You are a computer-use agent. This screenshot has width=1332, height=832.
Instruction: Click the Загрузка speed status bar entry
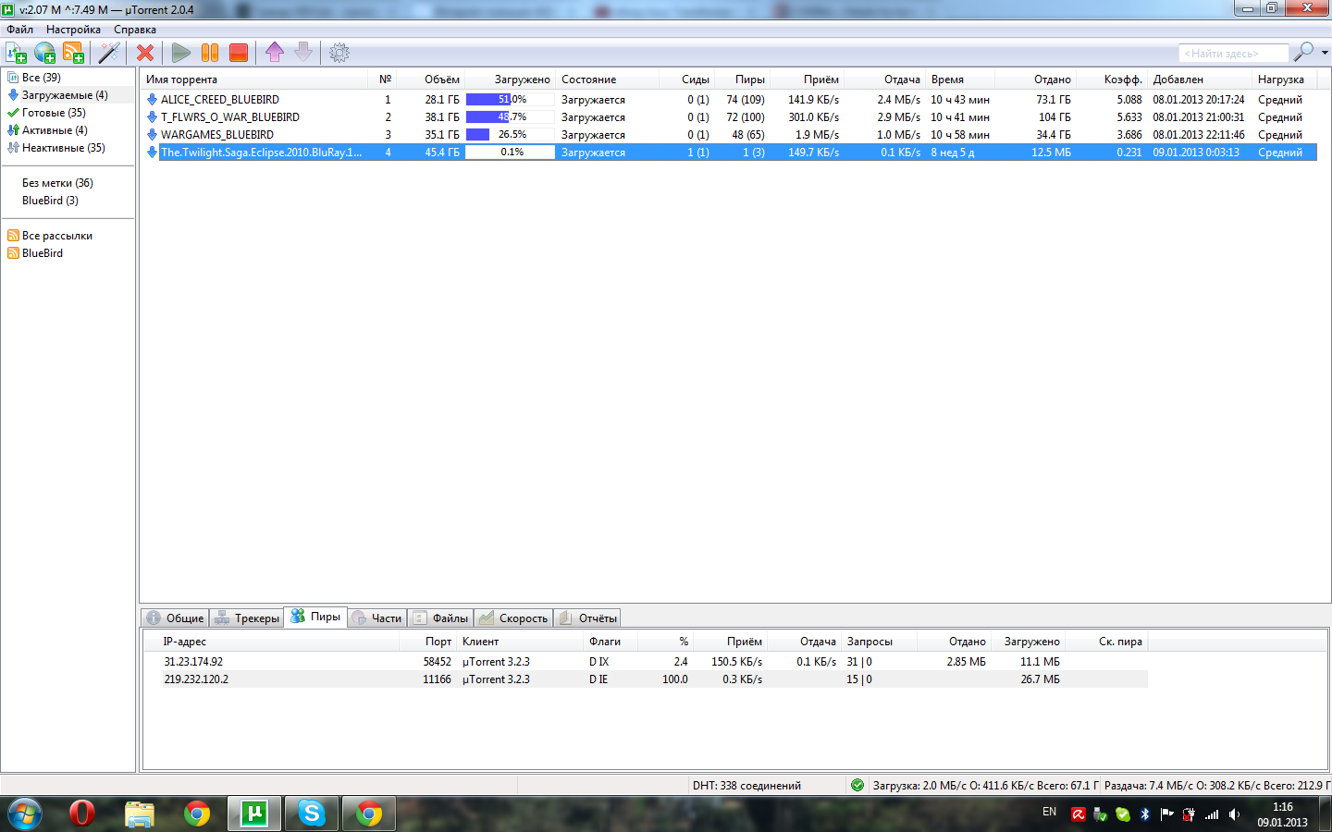coord(984,786)
